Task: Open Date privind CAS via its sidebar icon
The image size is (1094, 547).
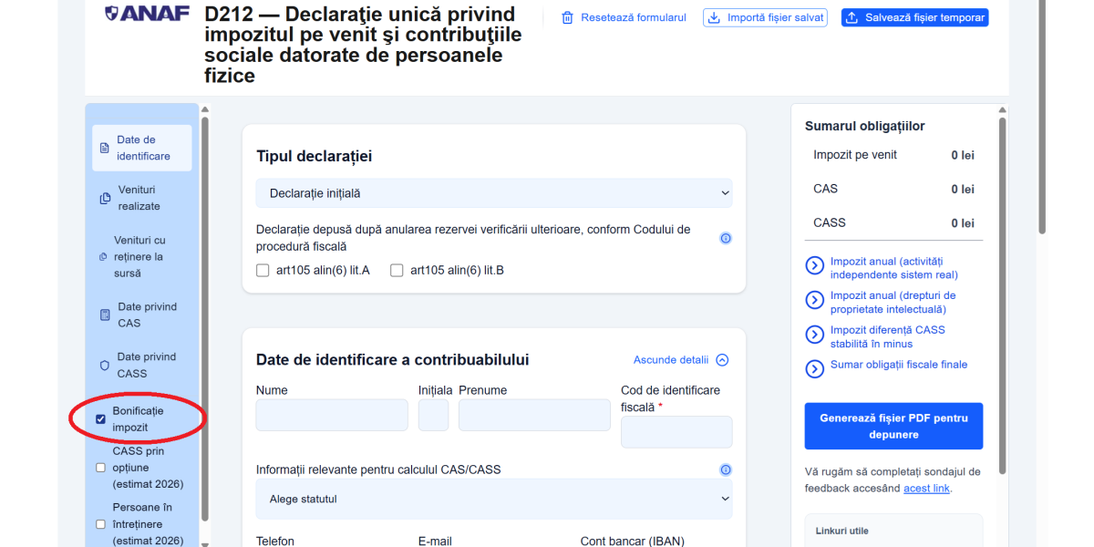Action: [x=103, y=314]
